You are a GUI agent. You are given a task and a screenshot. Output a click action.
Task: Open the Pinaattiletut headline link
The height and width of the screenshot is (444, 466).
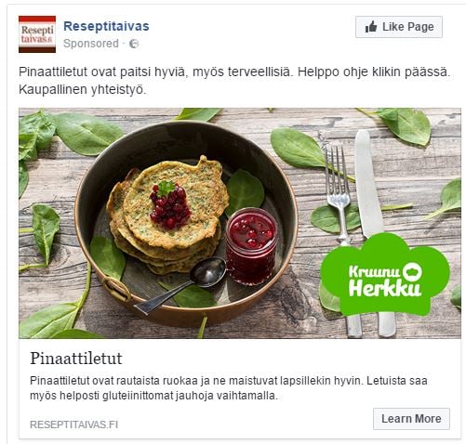(x=76, y=359)
